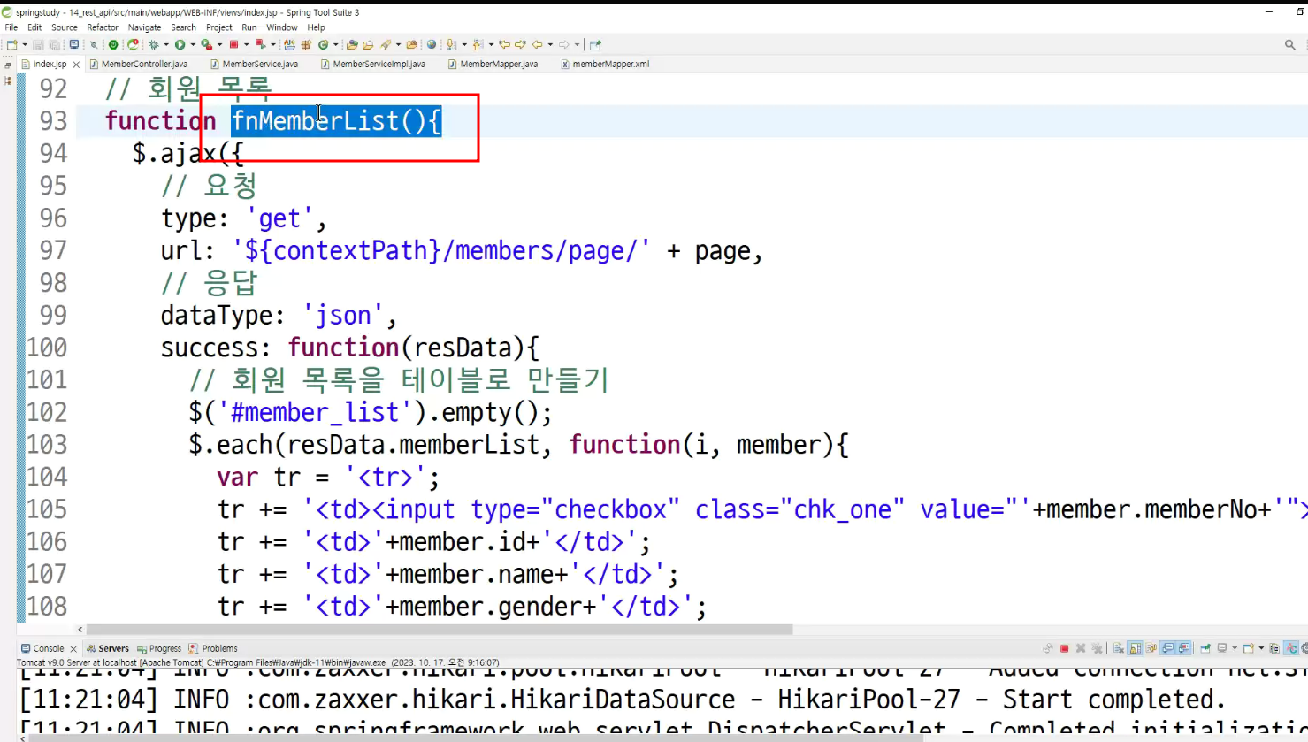Screen dimensions: 1308x742
Task: Click the Forward navigation arrow icon
Action: tap(563, 44)
